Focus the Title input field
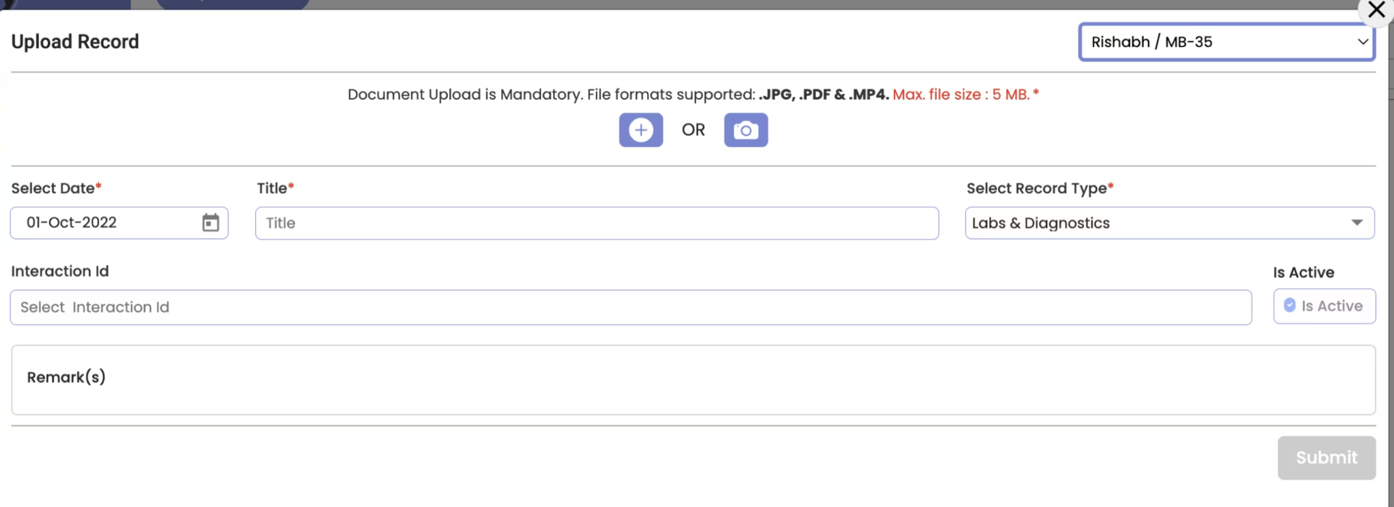This screenshot has height=507, width=1394. (x=597, y=222)
